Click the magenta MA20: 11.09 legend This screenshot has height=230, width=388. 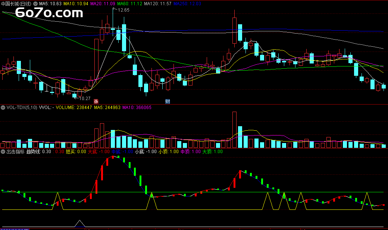click(x=103, y=4)
